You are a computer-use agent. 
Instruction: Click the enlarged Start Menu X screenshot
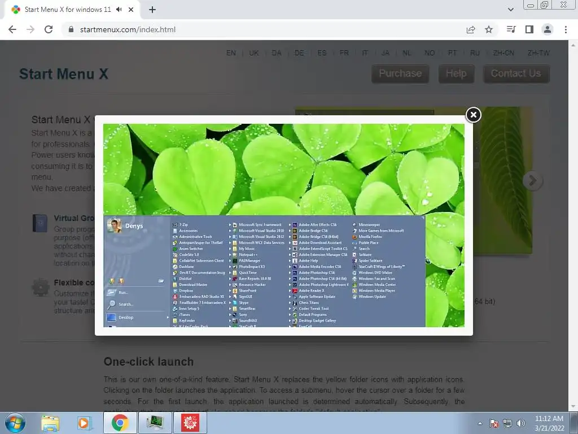[284, 225]
